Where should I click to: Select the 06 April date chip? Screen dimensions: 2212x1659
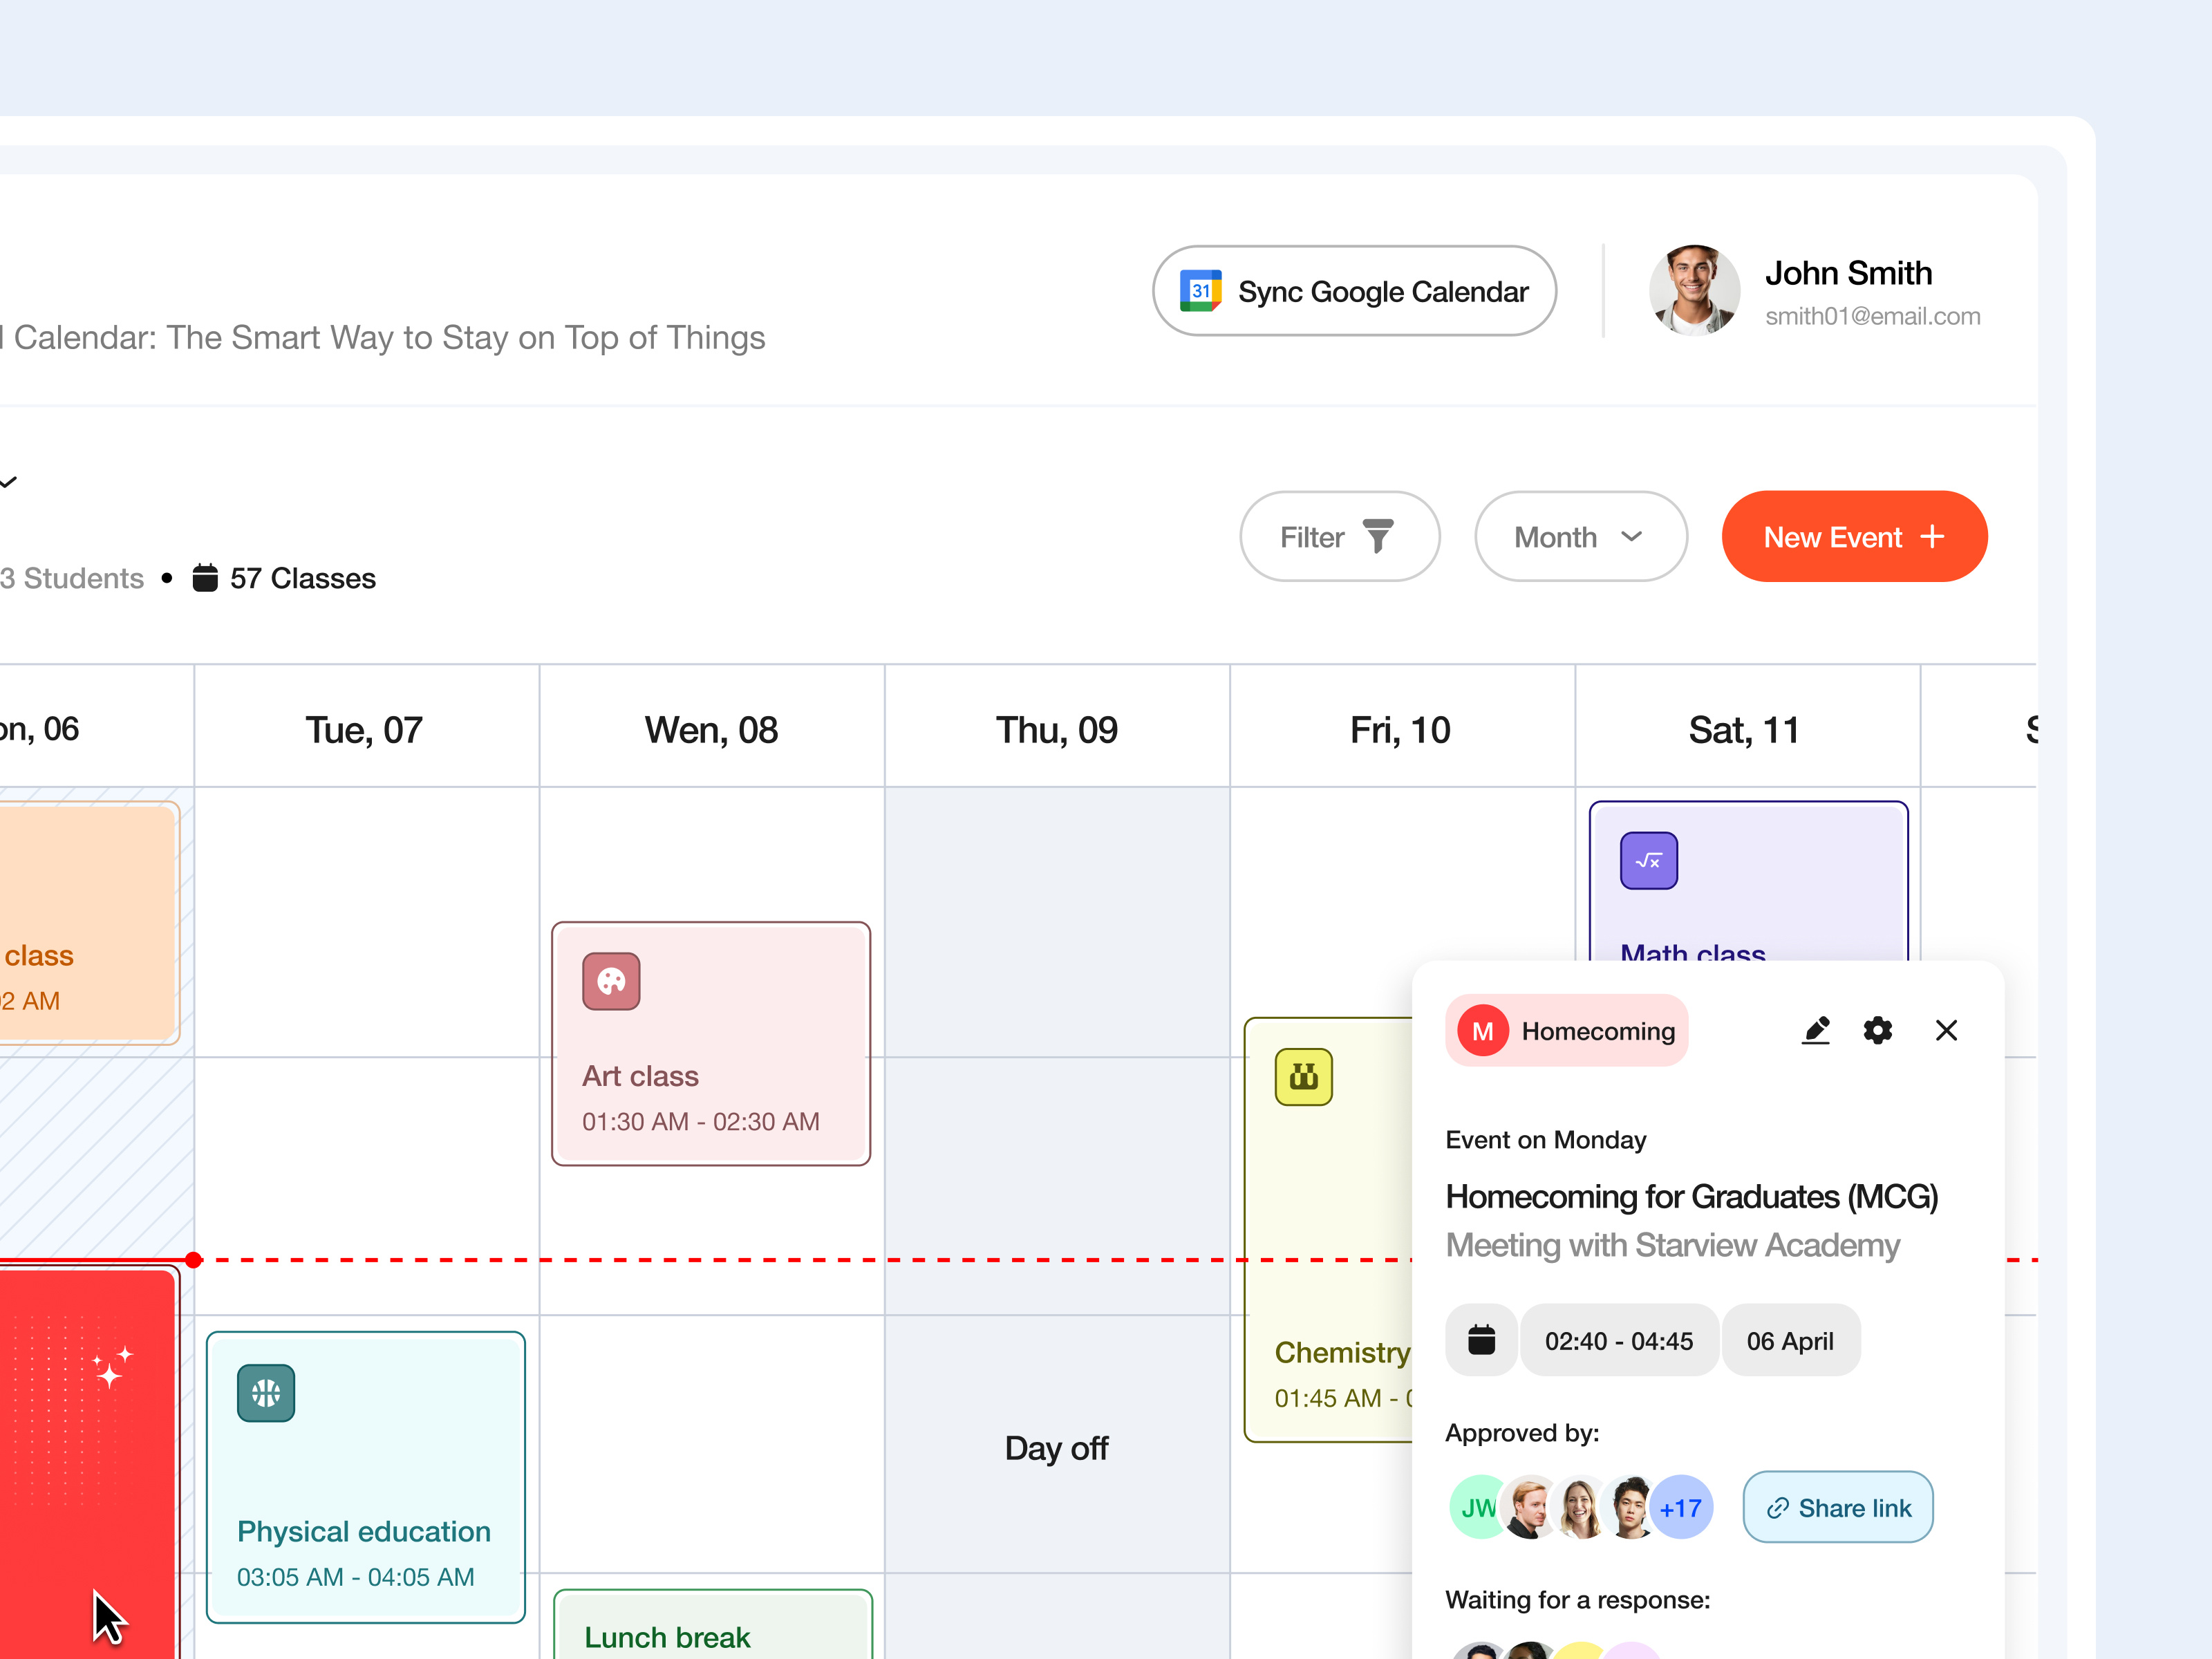[1790, 1340]
